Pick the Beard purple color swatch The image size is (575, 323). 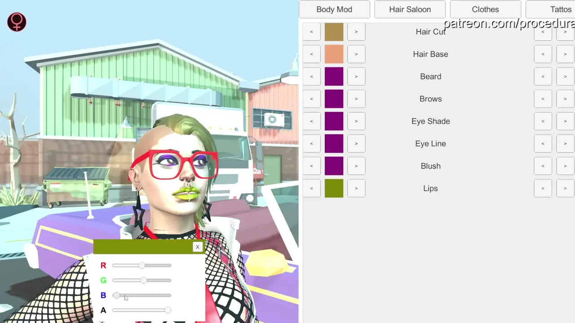point(334,77)
